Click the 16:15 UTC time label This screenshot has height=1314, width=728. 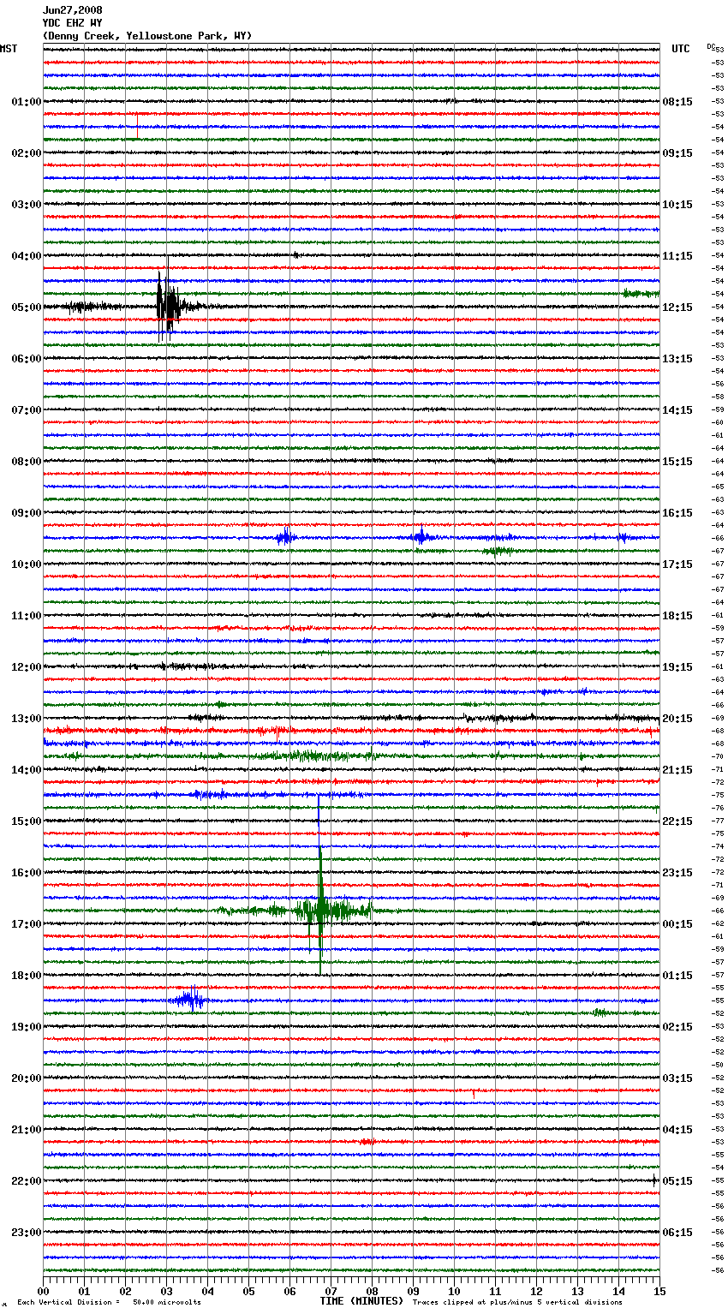(677, 513)
